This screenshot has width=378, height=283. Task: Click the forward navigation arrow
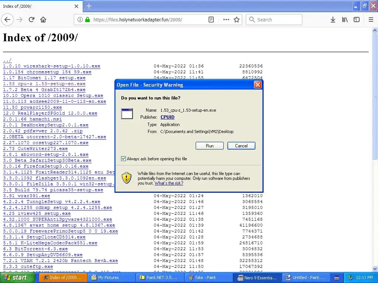pyautogui.click(x=20, y=20)
